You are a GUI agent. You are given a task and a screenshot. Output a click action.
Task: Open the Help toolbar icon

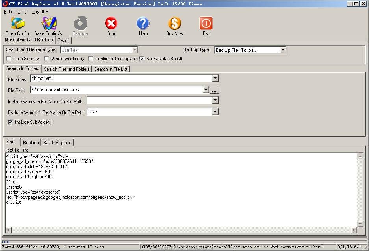pyautogui.click(x=143, y=23)
